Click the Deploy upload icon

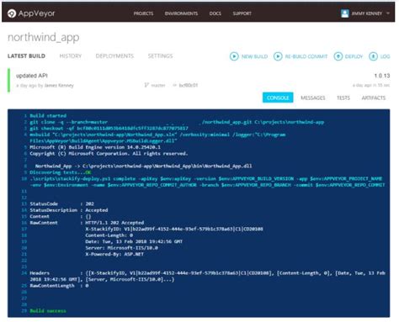pos(338,56)
